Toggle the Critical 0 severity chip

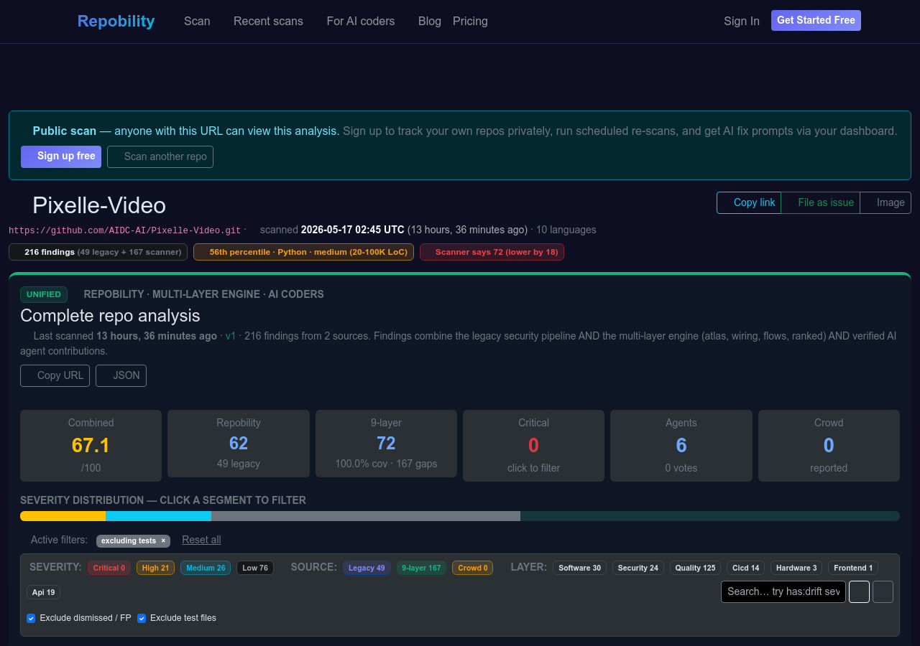[109, 568]
